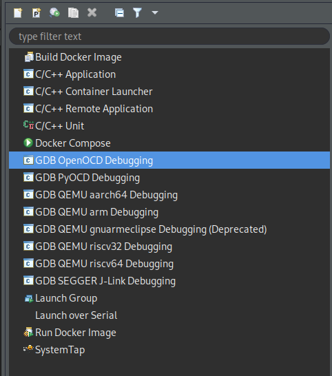
Task: Click the Delete selected configuration X icon
Action: [x=92, y=12]
